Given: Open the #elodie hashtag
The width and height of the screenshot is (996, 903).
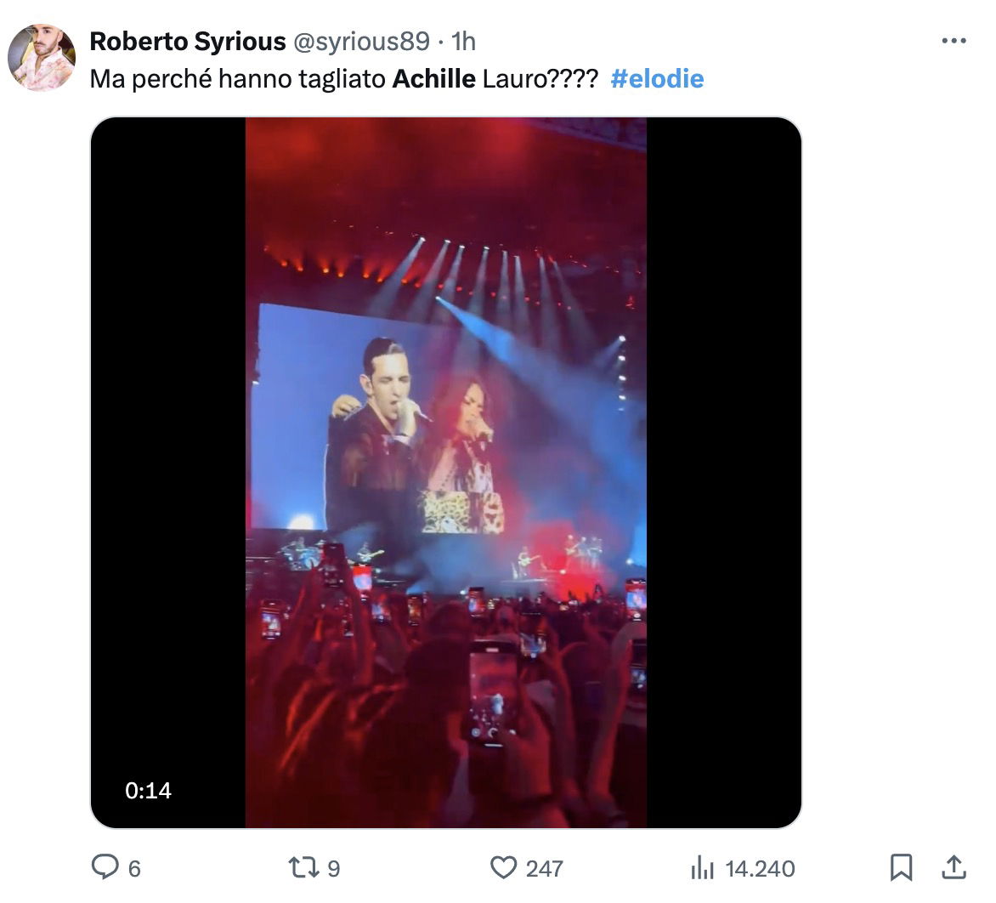Looking at the screenshot, I should coord(657,79).
